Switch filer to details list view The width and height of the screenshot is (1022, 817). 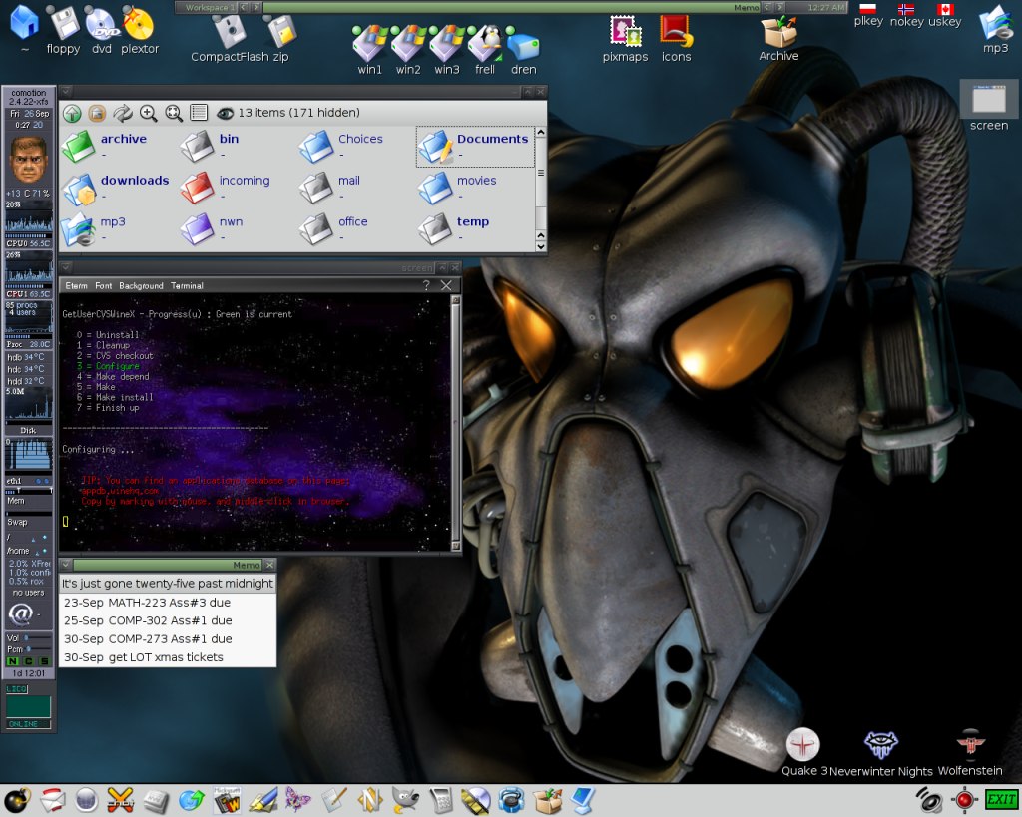[x=199, y=113]
